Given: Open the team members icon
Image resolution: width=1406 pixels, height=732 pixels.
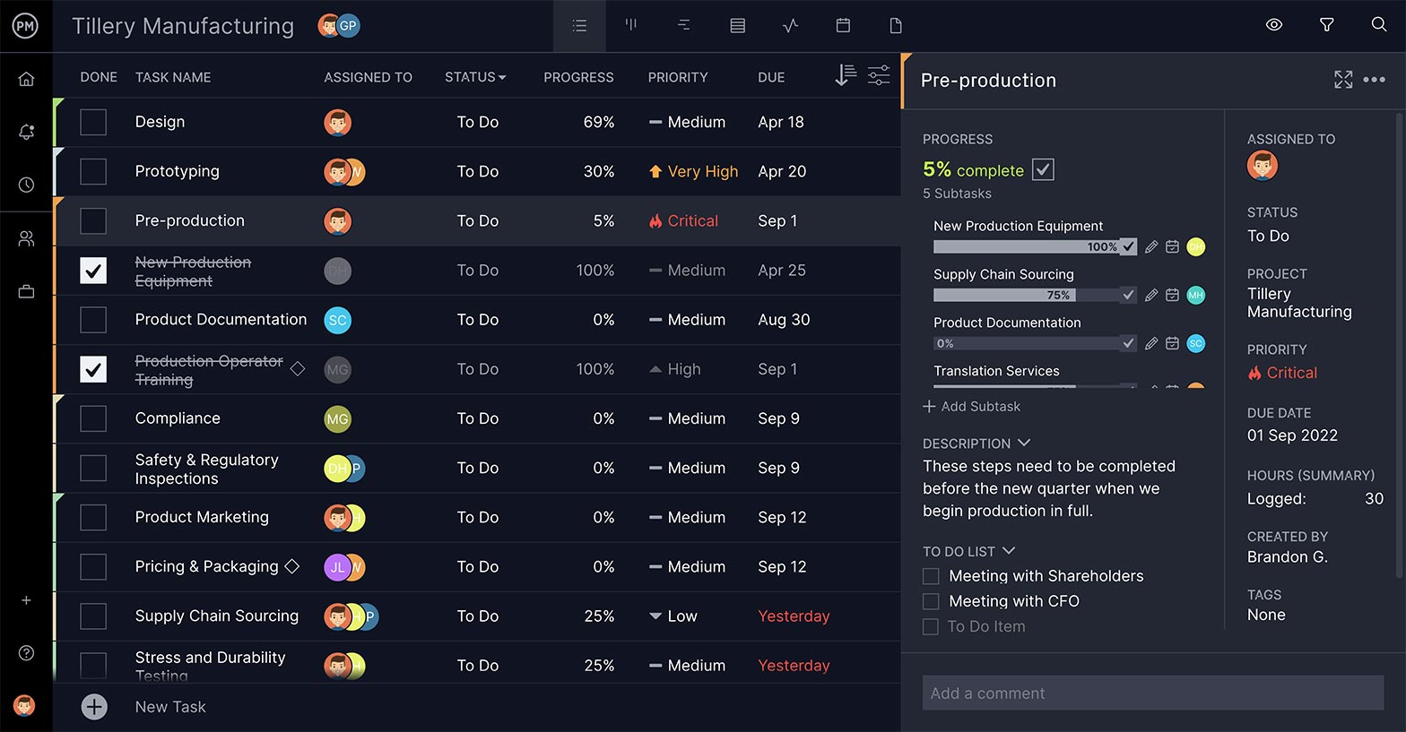Looking at the screenshot, I should point(26,239).
